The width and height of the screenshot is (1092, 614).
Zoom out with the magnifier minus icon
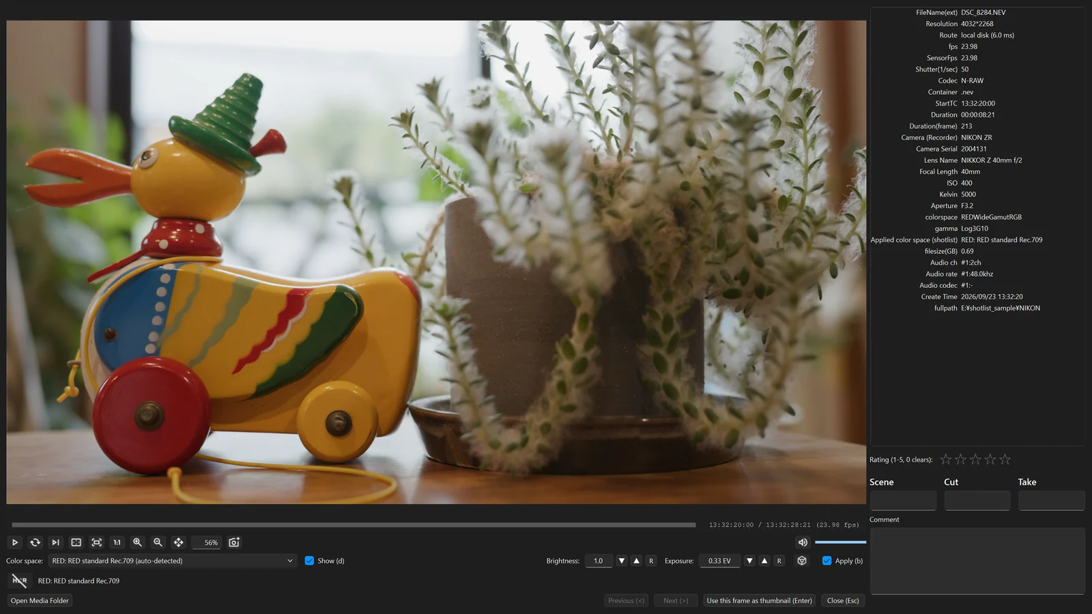pyautogui.click(x=158, y=542)
